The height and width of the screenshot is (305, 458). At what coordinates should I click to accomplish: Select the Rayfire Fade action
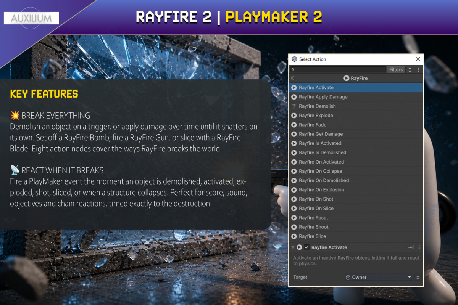click(x=356, y=125)
